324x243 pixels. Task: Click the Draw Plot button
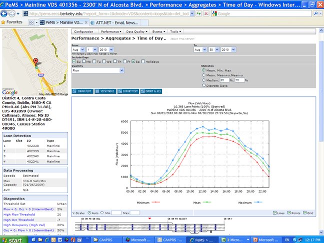click(82, 91)
